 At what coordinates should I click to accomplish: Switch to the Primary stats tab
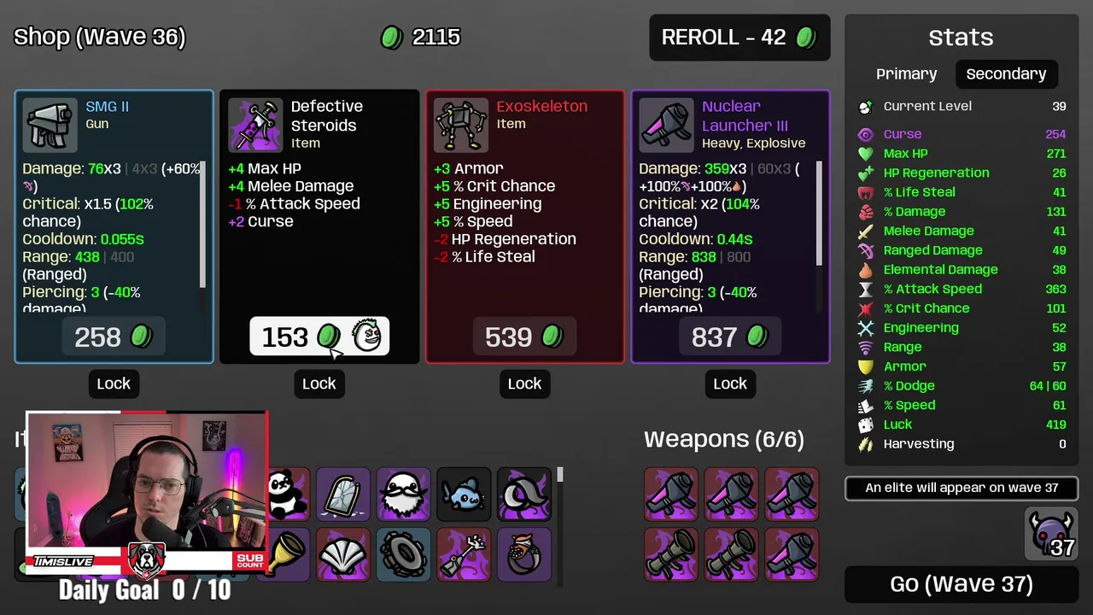pyautogui.click(x=906, y=73)
